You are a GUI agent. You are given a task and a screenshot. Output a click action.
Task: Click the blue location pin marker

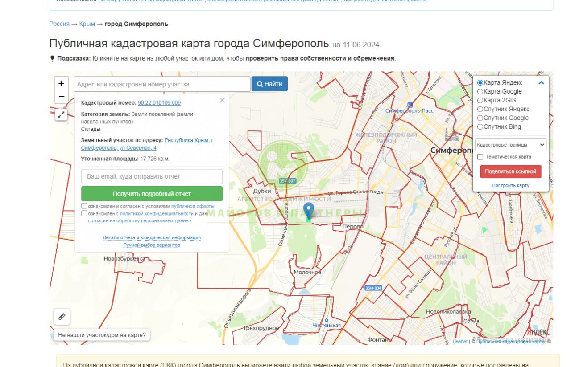pos(308,210)
